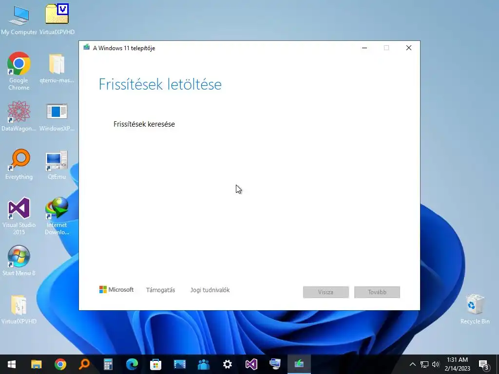Viewport: 499px width, 374px height.
Task: Open Settings gear on the taskbar
Action: pyautogui.click(x=227, y=364)
